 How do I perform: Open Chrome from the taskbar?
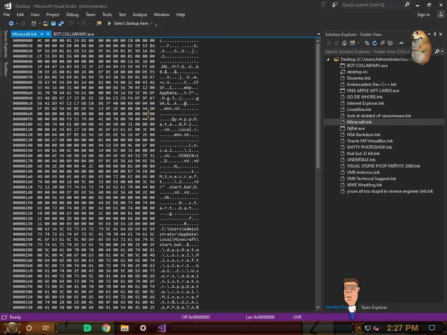(106, 328)
